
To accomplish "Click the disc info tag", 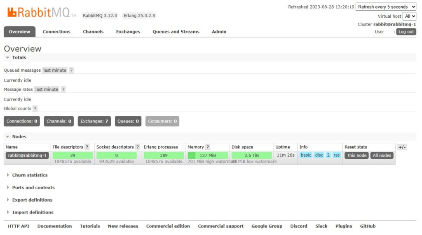I will [x=319, y=155].
